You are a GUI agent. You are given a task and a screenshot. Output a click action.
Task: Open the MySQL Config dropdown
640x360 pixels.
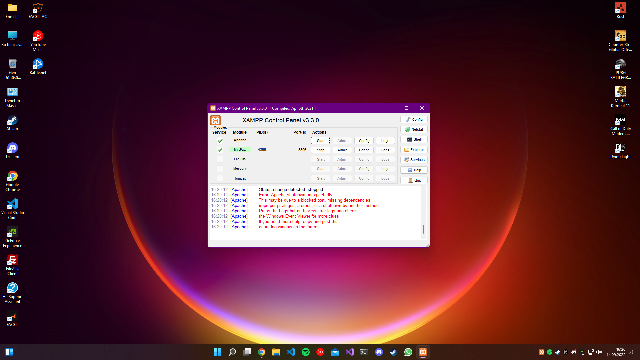pyautogui.click(x=364, y=150)
